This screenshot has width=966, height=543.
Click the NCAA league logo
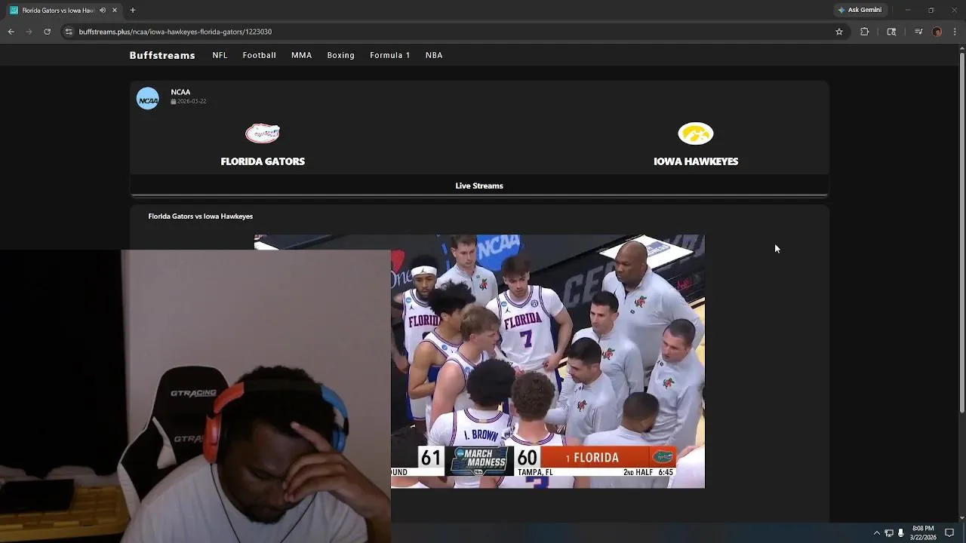pyautogui.click(x=148, y=98)
